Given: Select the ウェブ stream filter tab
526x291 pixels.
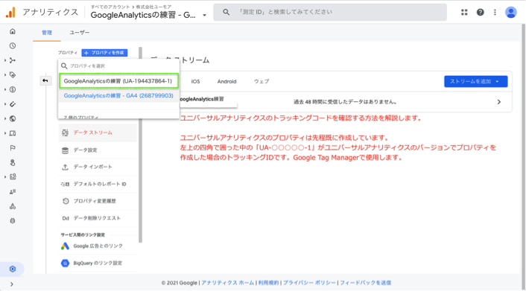Looking at the screenshot, I should coord(262,81).
